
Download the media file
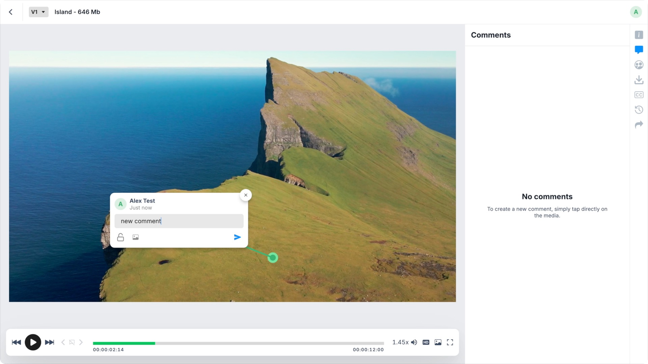pyautogui.click(x=639, y=80)
